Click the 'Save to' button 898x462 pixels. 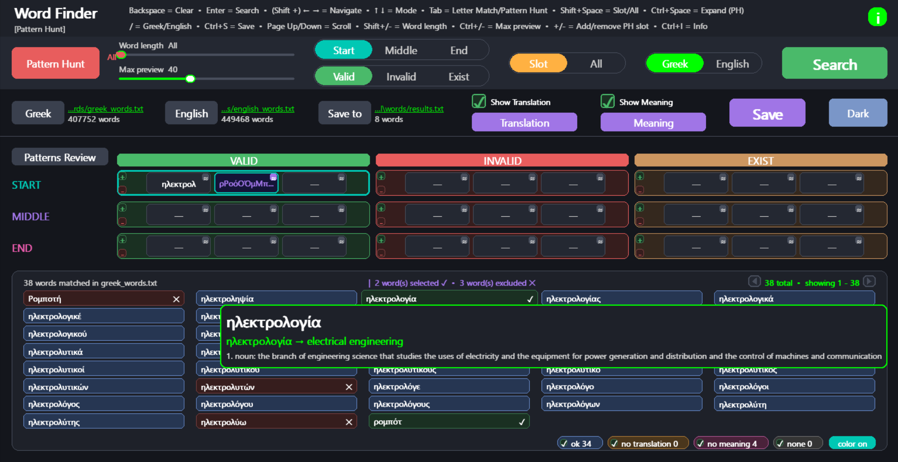pyautogui.click(x=345, y=113)
